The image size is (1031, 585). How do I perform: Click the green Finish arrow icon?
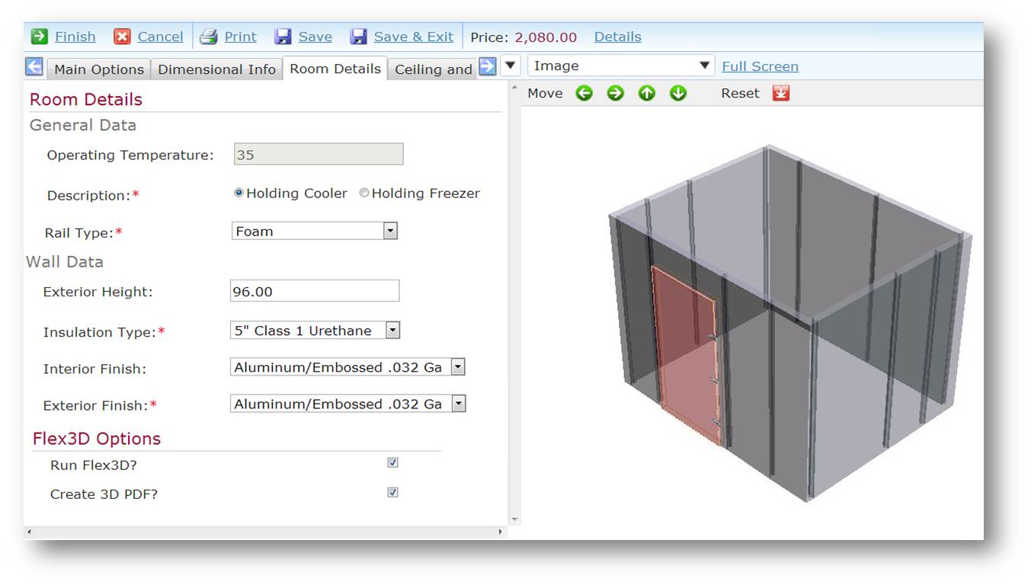point(40,37)
